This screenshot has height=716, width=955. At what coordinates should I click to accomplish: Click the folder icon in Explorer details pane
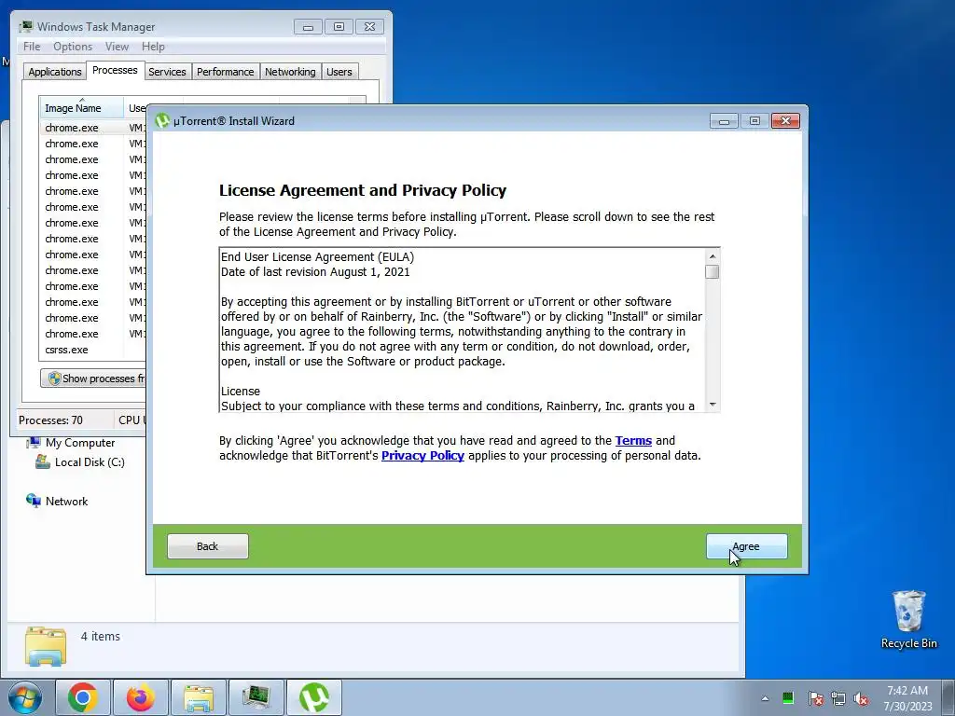coord(46,645)
